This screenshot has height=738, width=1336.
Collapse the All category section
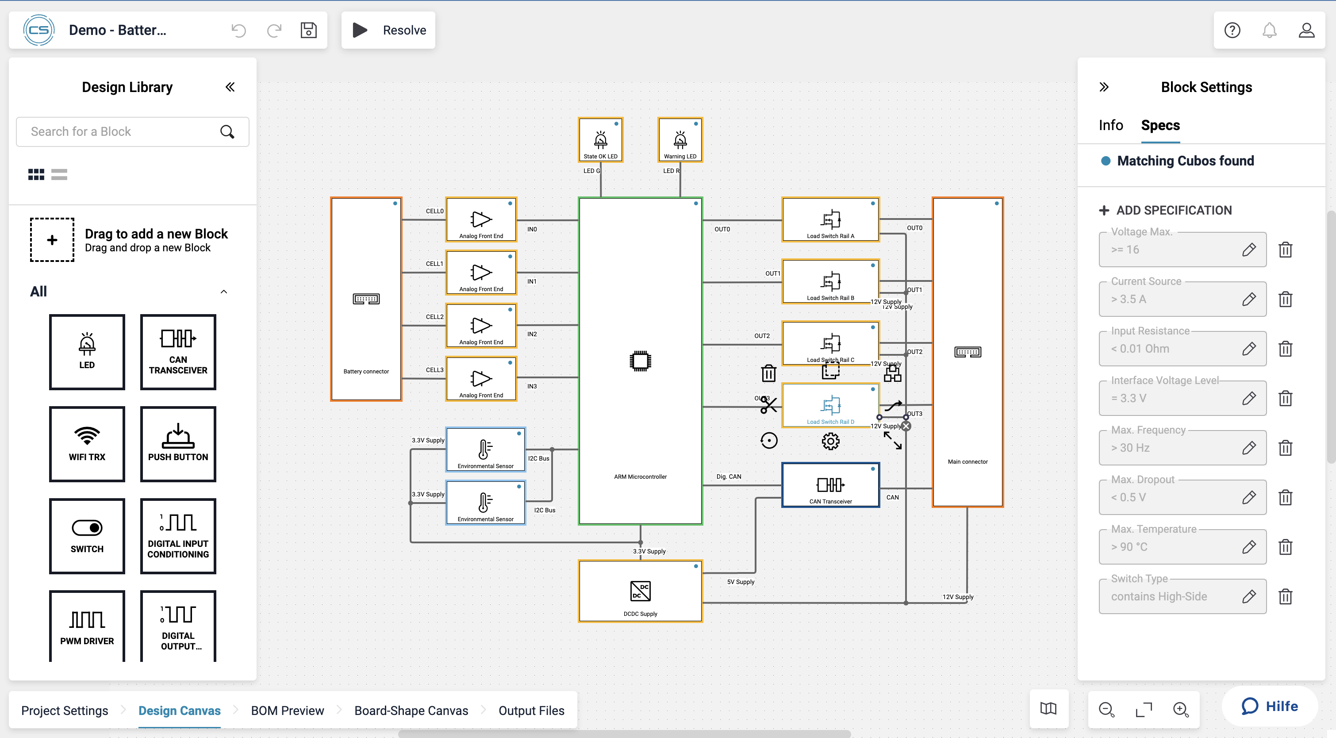[x=223, y=292]
